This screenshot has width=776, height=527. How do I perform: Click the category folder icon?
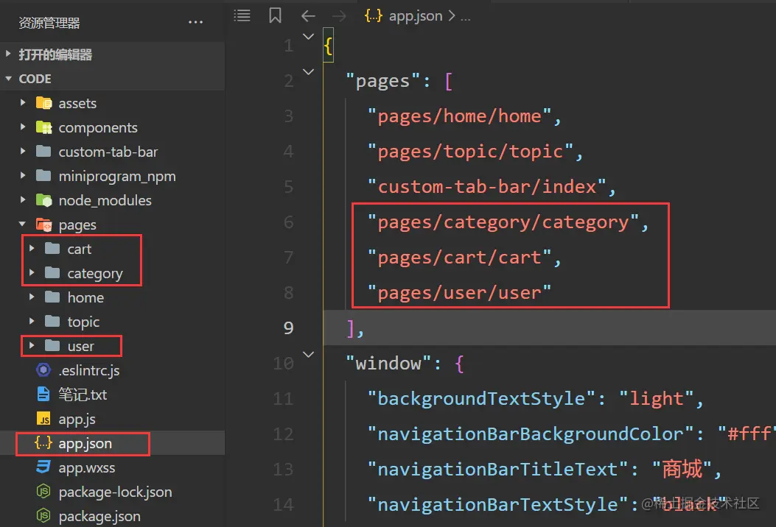52,272
